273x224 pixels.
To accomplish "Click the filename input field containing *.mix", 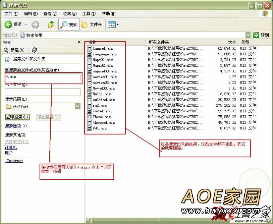I will coord(43,77).
